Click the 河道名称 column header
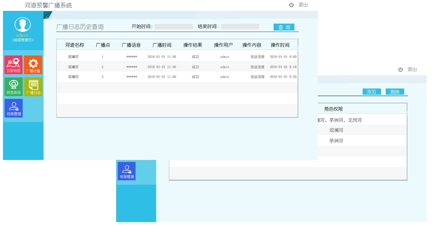 tap(75, 45)
